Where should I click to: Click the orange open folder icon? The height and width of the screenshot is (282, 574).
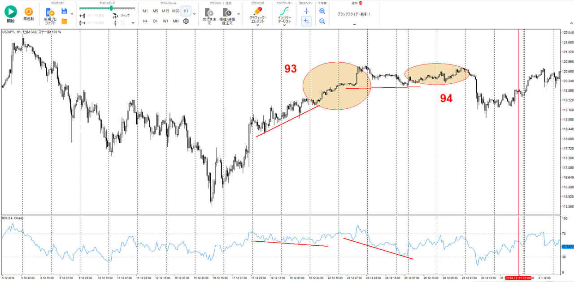click(64, 21)
